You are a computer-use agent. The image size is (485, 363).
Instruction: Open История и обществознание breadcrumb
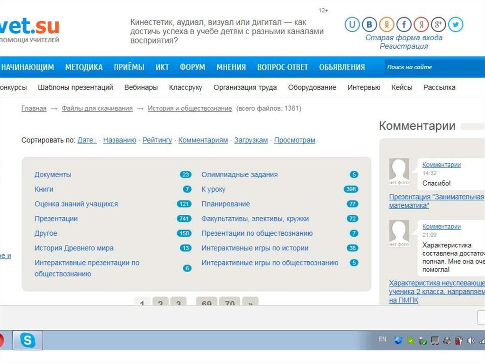[x=189, y=108]
